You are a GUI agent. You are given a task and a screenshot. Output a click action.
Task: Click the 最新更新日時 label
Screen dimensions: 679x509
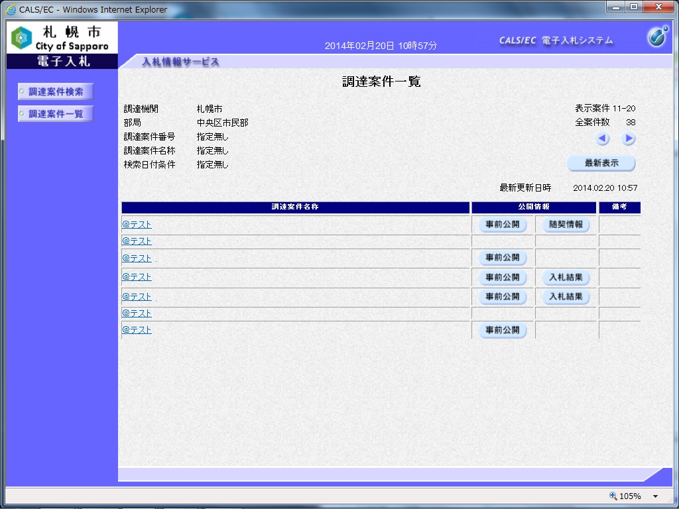pos(525,188)
